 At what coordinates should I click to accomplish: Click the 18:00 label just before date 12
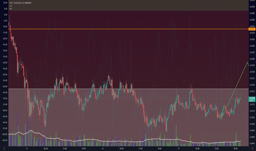pyautogui.click(x=84, y=149)
